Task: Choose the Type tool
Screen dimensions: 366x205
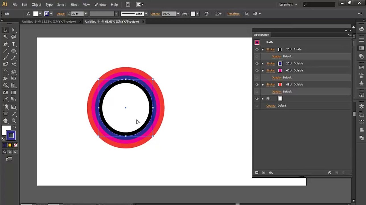Action: 14,44
